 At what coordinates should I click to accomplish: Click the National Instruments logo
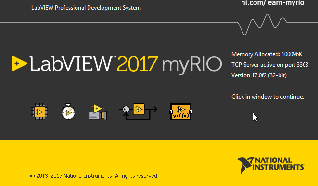pyautogui.click(x=271, y=165)
